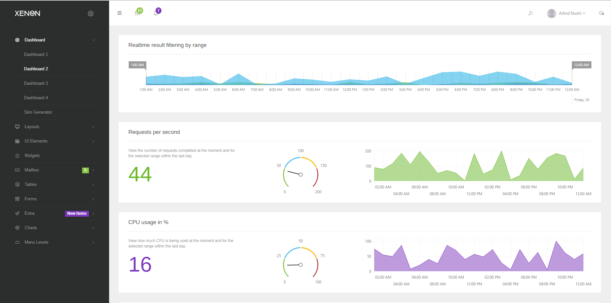Viewport: 611px width, 303px height.
Task: Click the Tables database icon
Action: point(17,185)
